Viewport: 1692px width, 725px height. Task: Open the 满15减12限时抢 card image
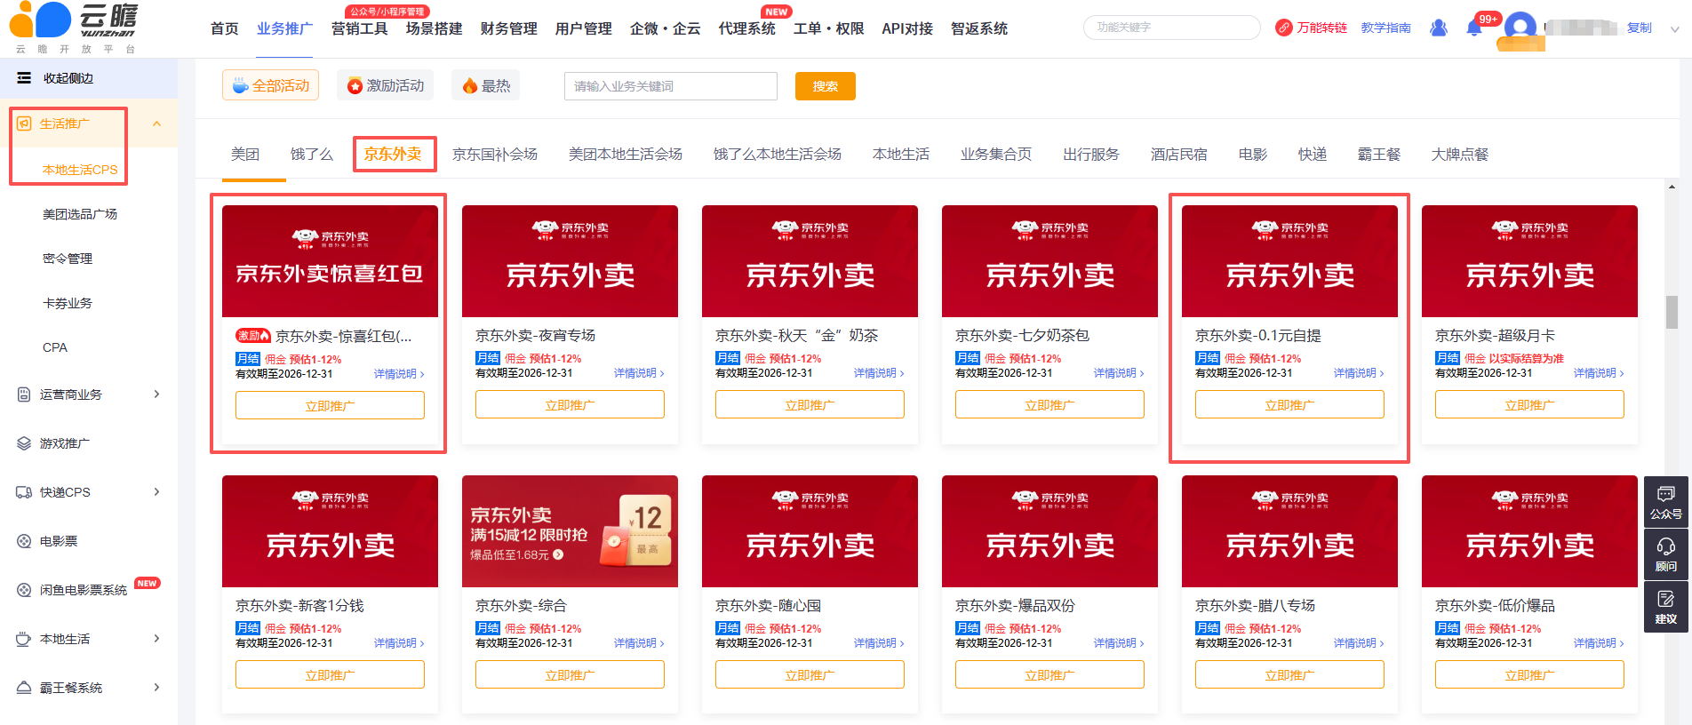pyautogui.click(x=570, y=531)
